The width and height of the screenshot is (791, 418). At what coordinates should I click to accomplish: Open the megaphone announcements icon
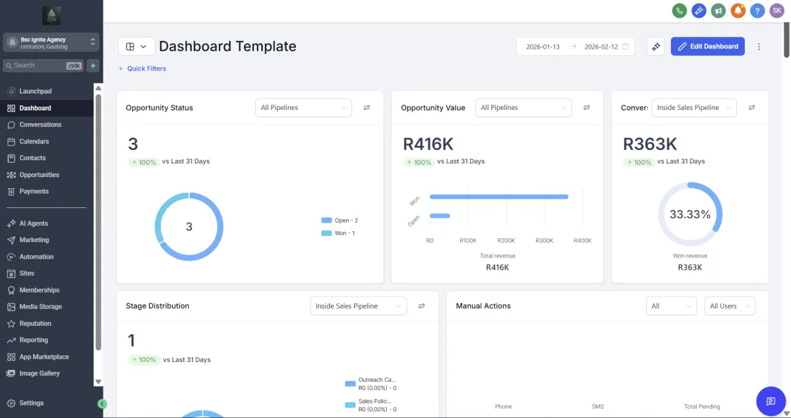tap(718, 11)
